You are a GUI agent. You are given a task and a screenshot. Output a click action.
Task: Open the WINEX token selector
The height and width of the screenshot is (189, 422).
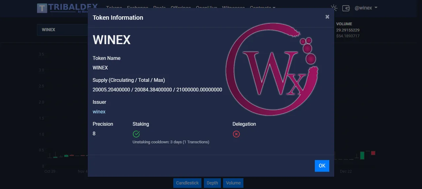[62, 30]
